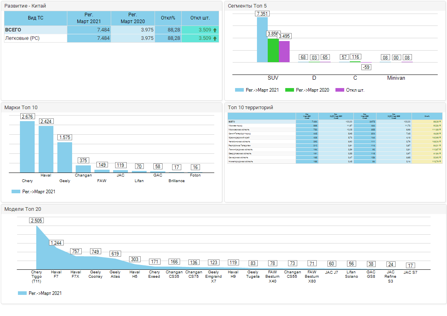
Task: Click green up arrow in ВСЕГО row
Action: 215,30
